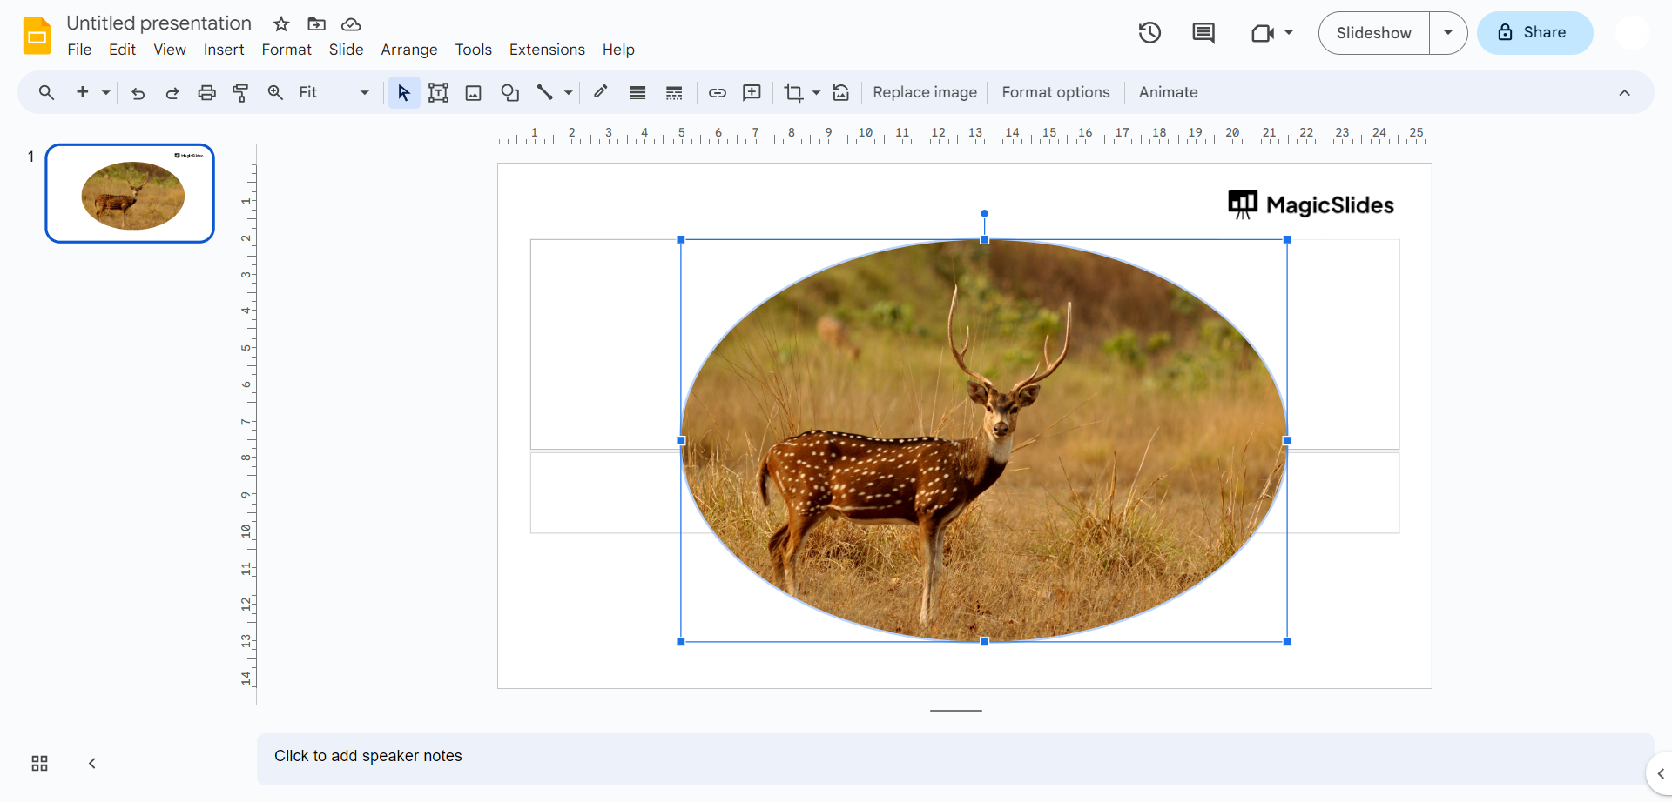1672x802 pixels.
Task: Toggle grid view at bottom left
Action: pyautogui.click(x=39, y=763)
